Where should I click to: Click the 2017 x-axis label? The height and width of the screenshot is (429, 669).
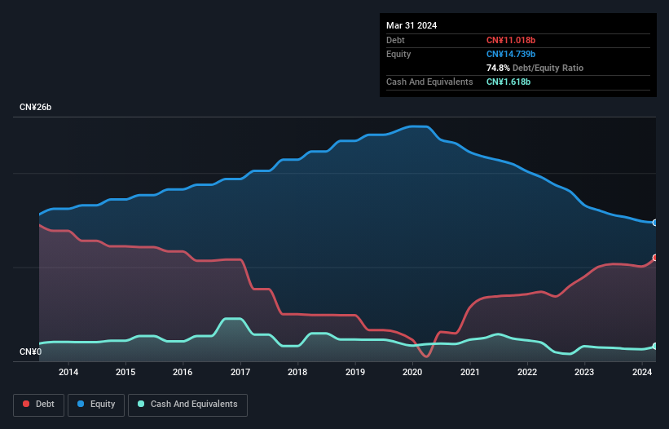point(240,372)
